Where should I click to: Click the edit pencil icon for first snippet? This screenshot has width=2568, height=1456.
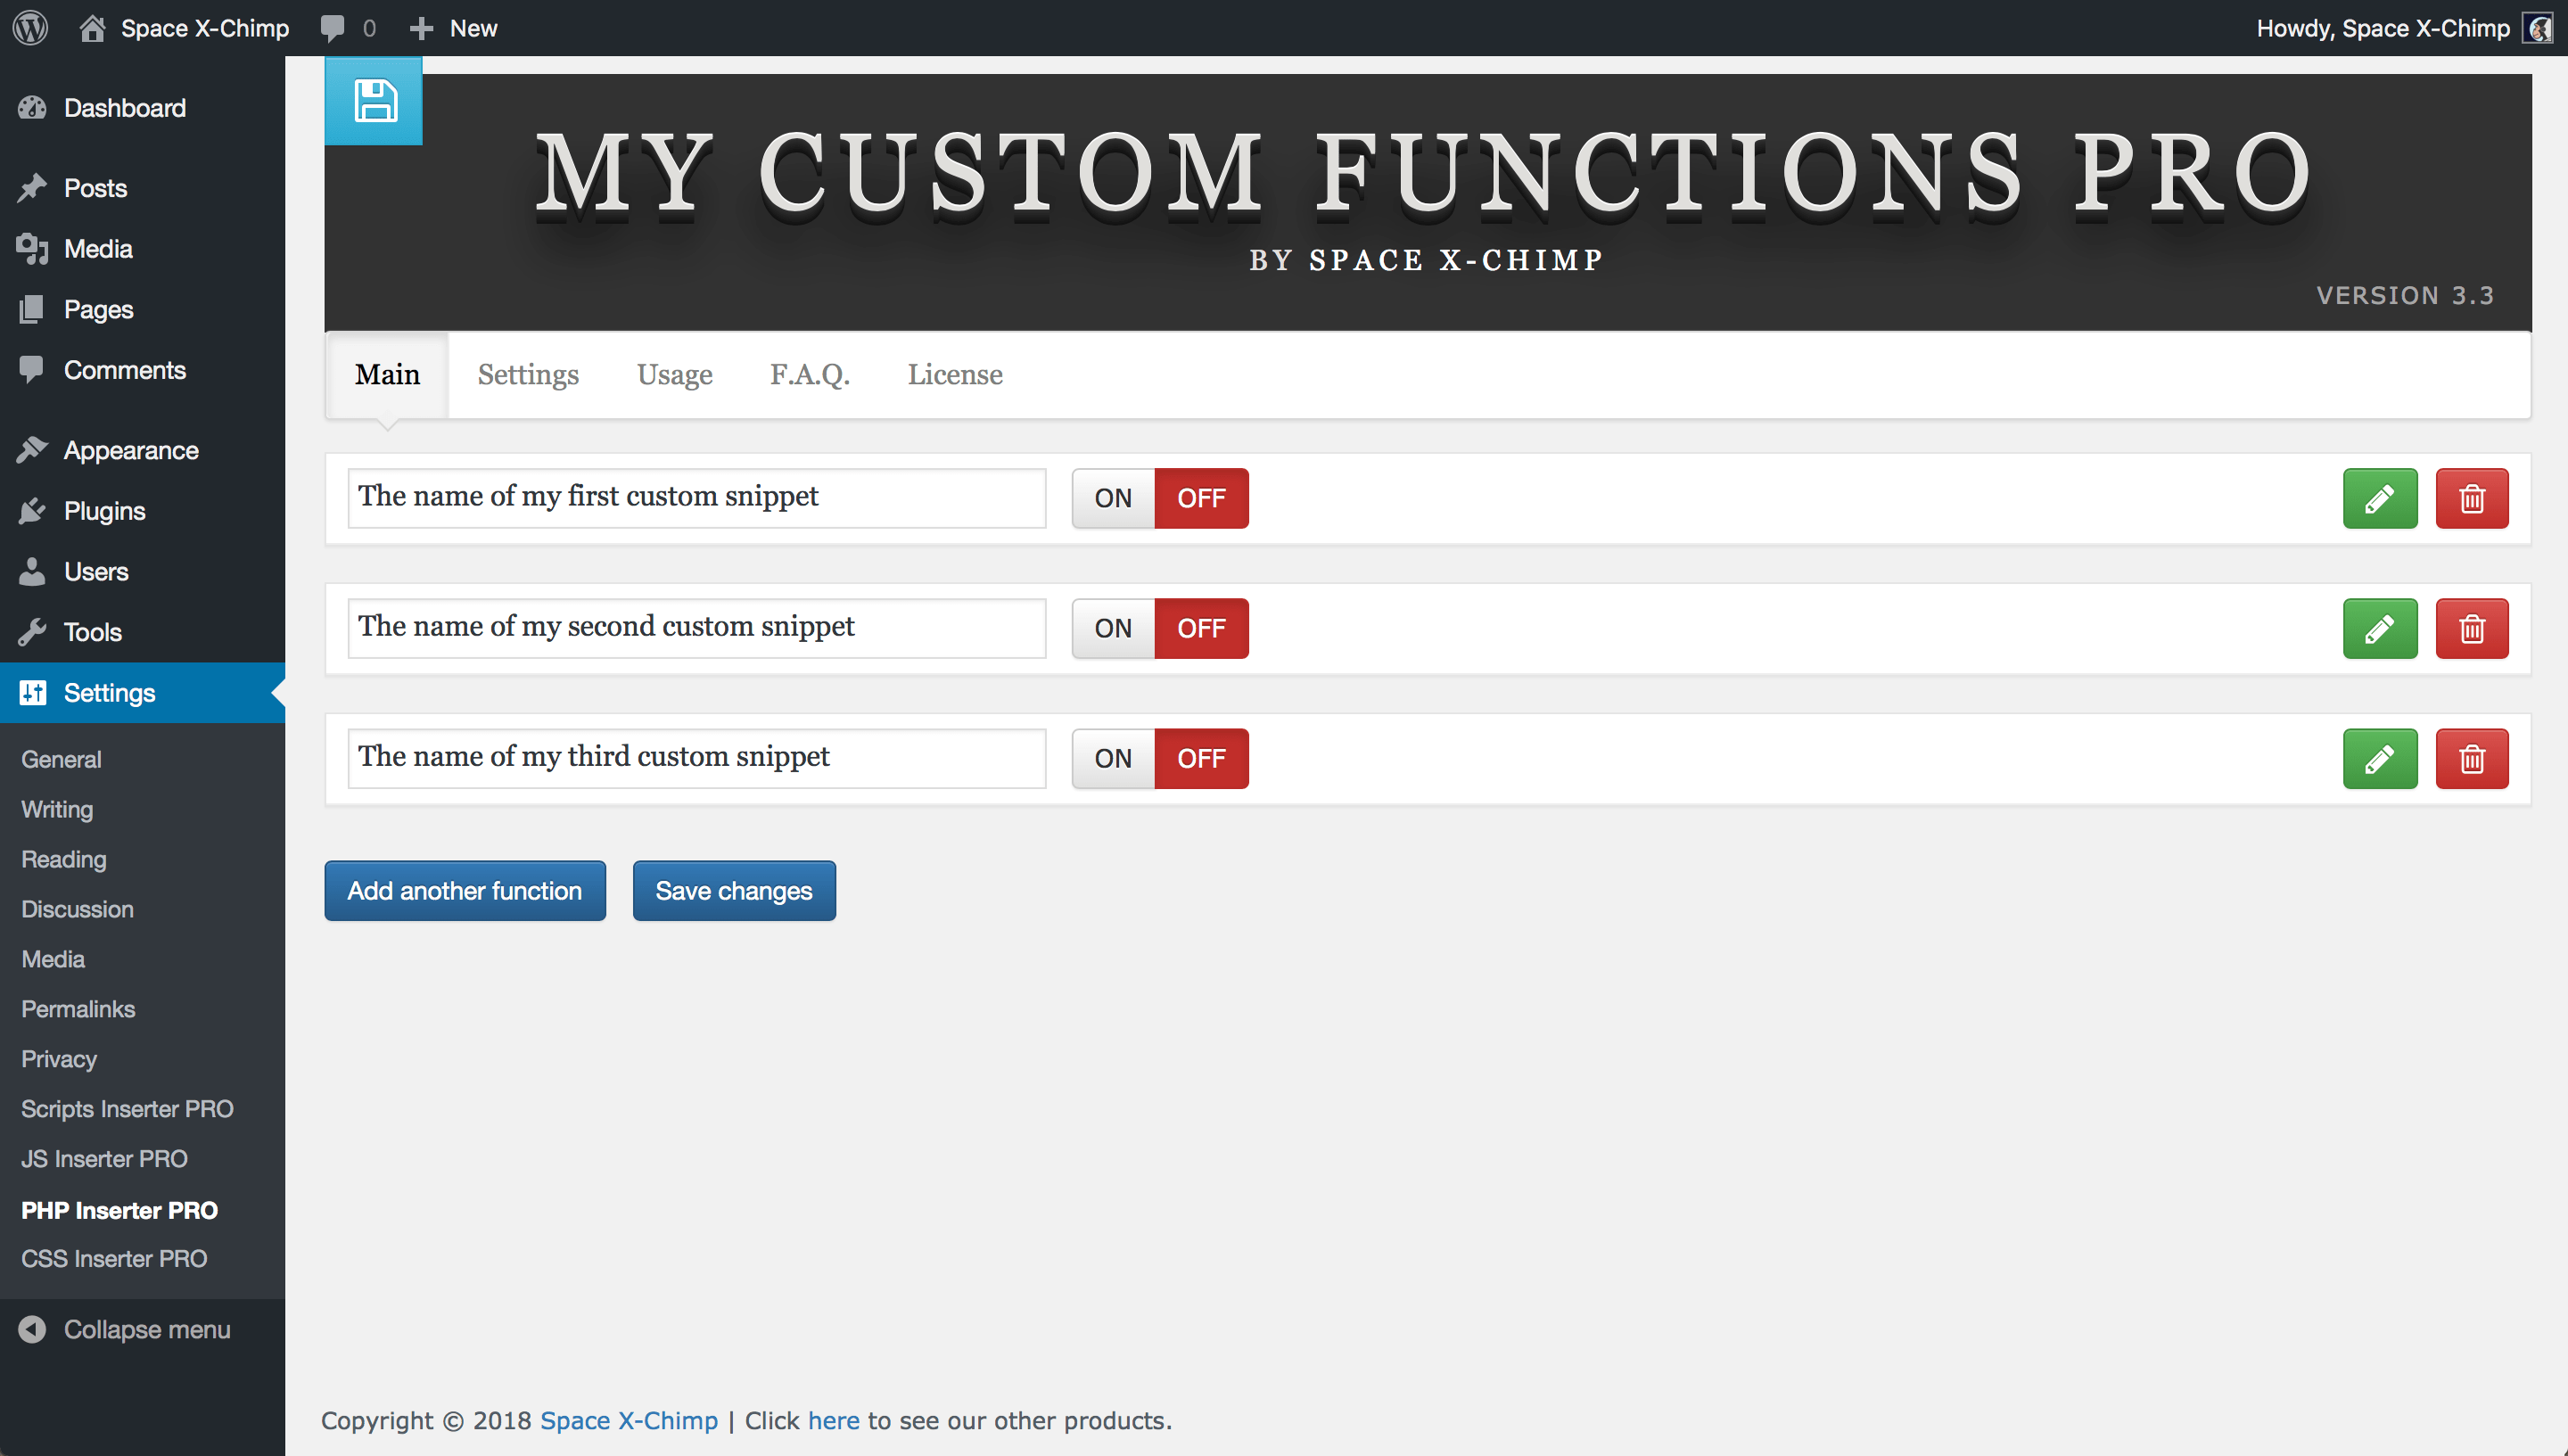[x=2383, y=498]
